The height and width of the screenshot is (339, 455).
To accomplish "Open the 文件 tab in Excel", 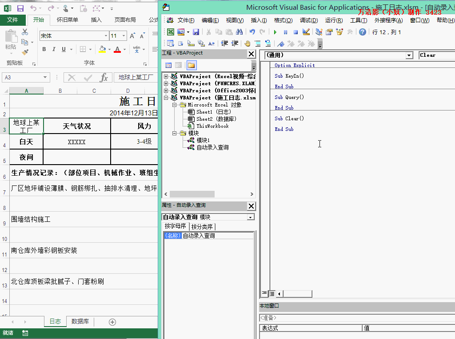I will click(12, 20).
